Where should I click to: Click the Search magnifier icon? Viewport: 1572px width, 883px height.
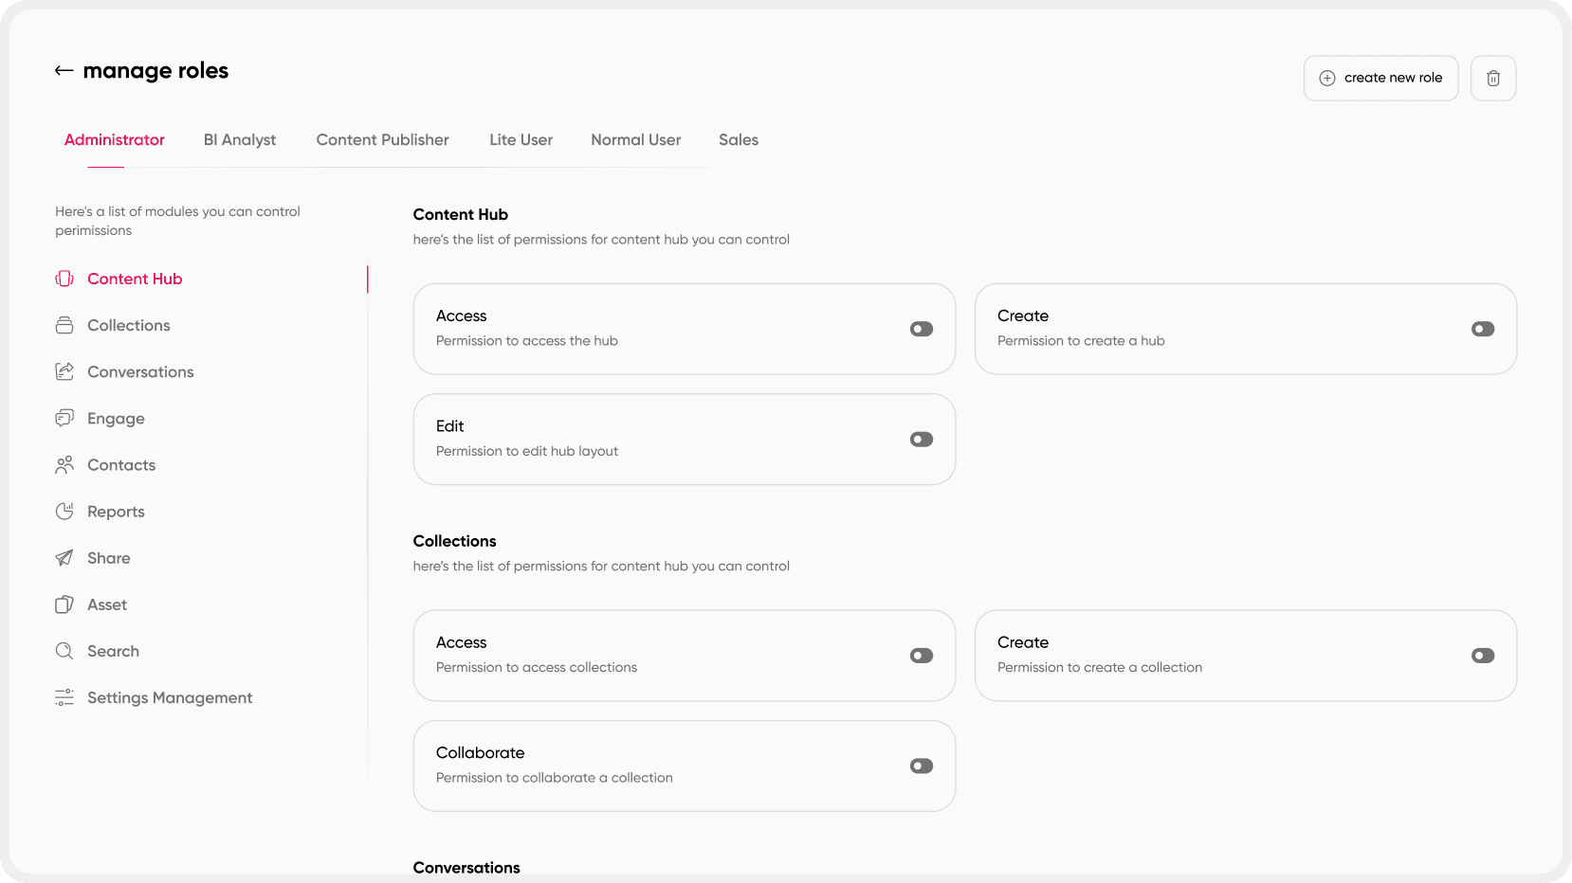tap(64, 651)
